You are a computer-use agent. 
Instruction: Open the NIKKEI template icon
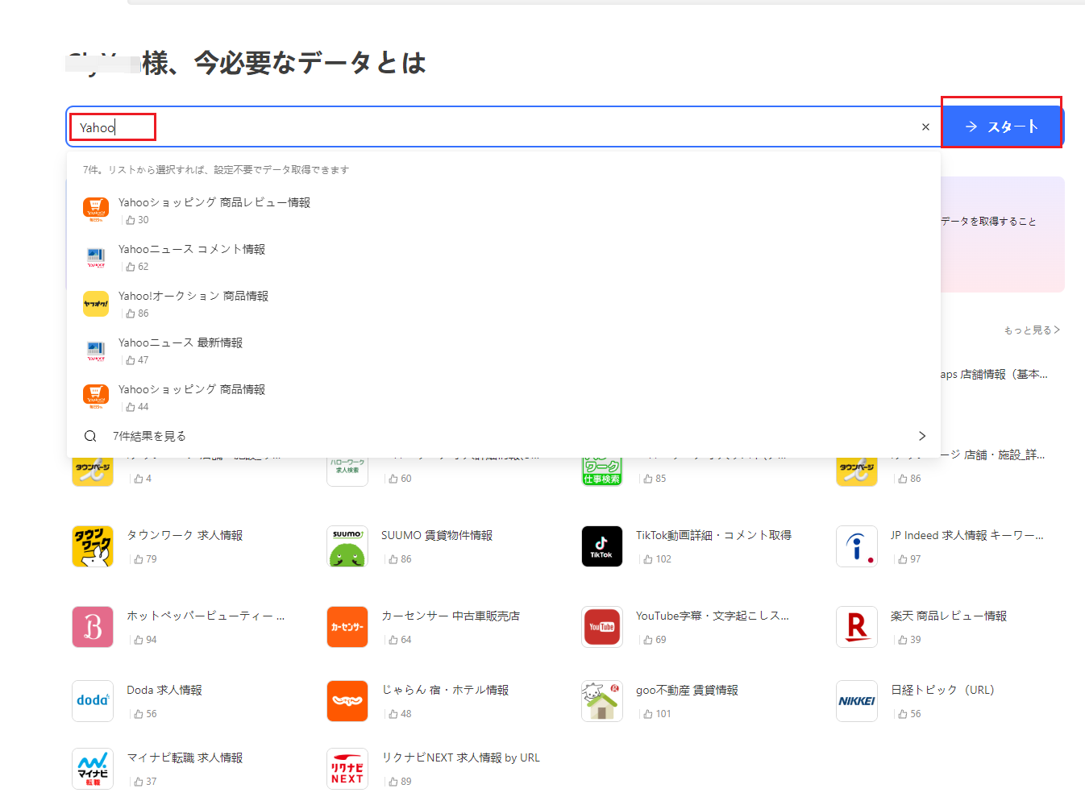click(857, 701)
